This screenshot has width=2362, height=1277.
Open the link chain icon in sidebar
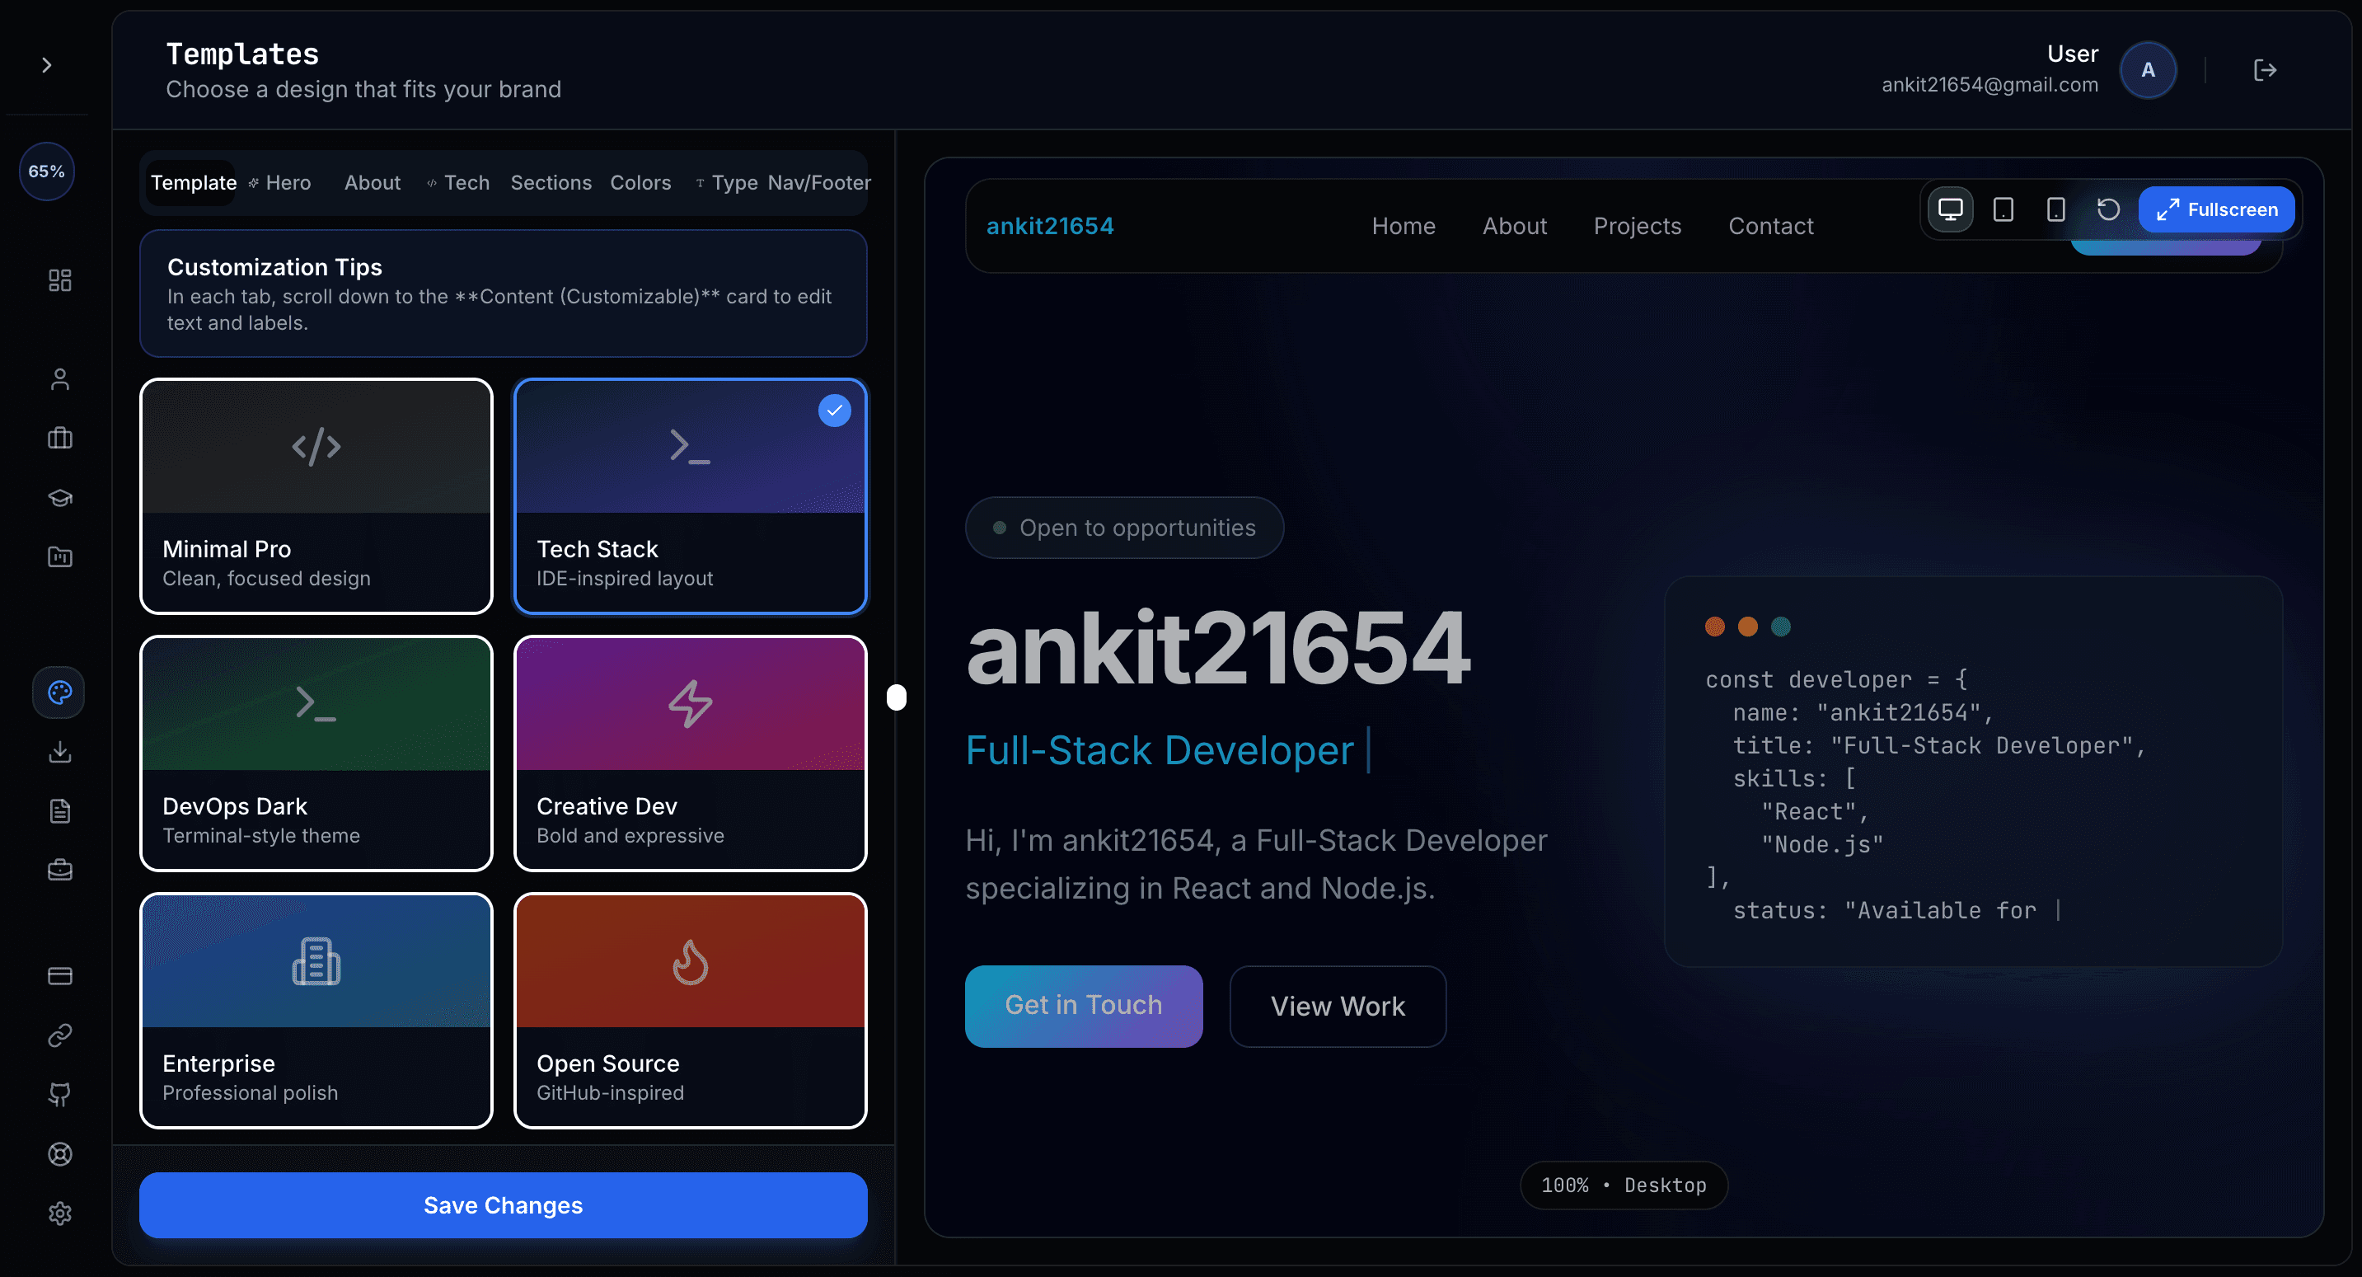[59, 1035]
